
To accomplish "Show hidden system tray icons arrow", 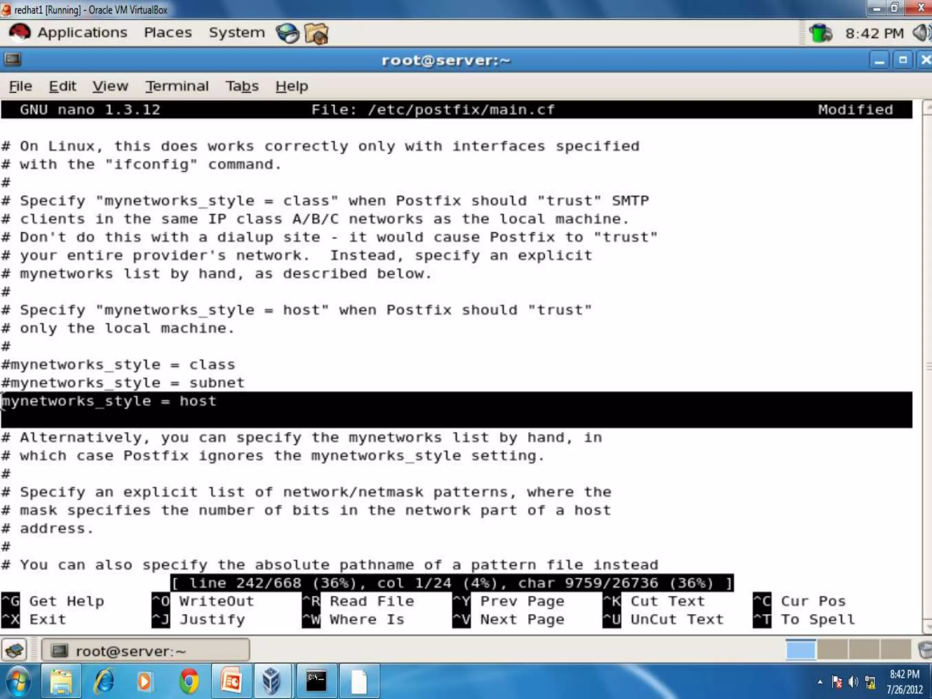I will 820,682.
